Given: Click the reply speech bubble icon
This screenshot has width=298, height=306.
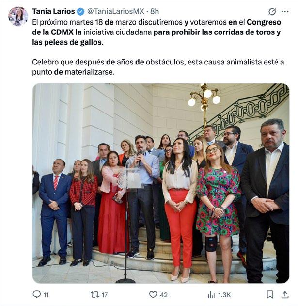Looking at the screenshot, I should click(x=36, y=294).
